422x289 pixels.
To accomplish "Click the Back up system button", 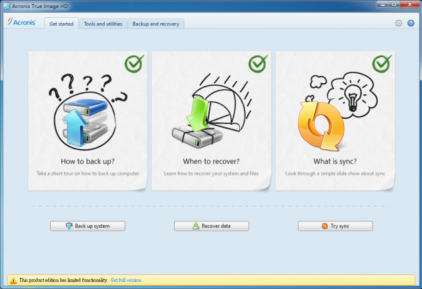I will click(x=88, y=226).
